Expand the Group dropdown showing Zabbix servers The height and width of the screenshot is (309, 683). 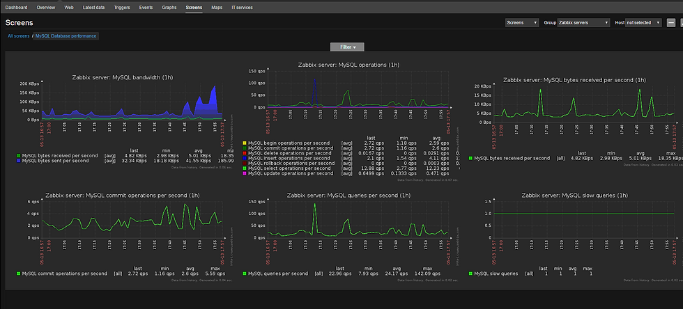pos(584,23)
